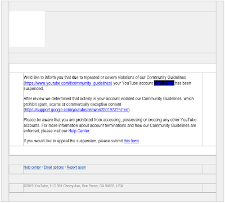225x203 pixels.
Task: Click the 'After review we determined' line
Action: coord(109,98)
